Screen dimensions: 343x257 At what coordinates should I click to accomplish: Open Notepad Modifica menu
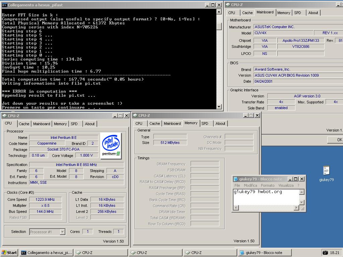coord(251,185)
